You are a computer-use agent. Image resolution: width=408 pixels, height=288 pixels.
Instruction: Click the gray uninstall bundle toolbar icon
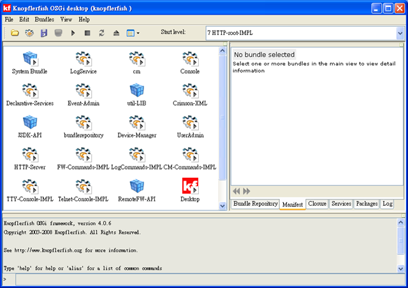click(58, 32)
